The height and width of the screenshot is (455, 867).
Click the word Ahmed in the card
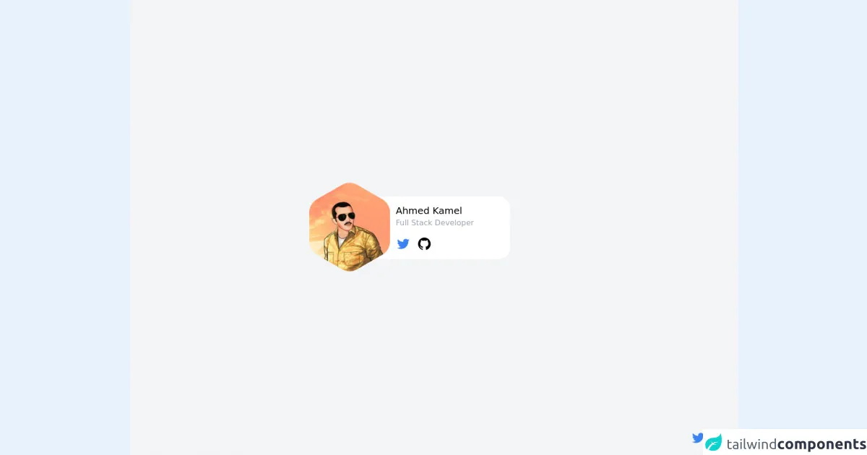click(x=413, y=211)
